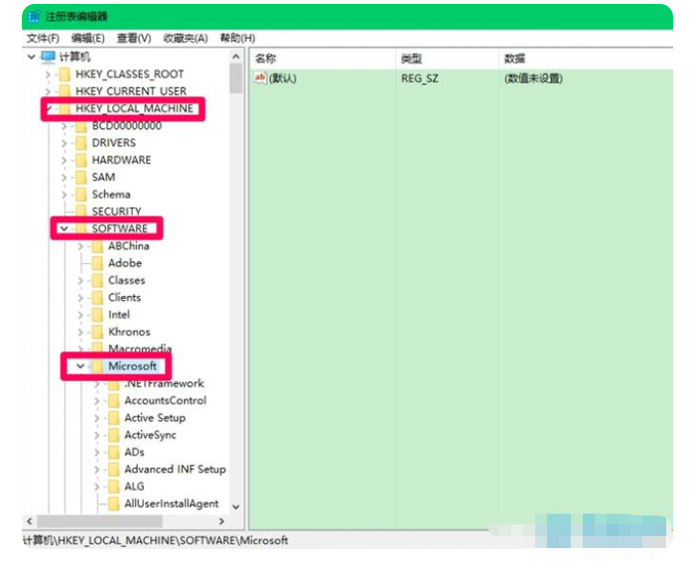
Task: Click the tree vertical scrollbar thumb
Action: coord(235,78)
